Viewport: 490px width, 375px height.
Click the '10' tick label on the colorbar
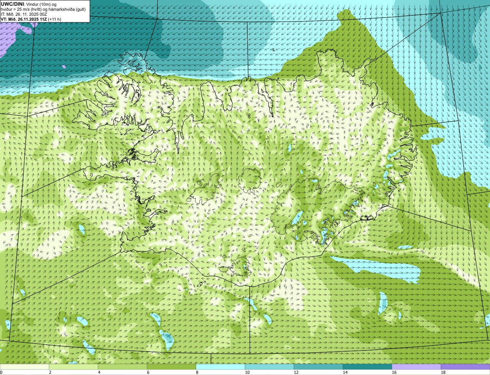[x=247, y=372]
